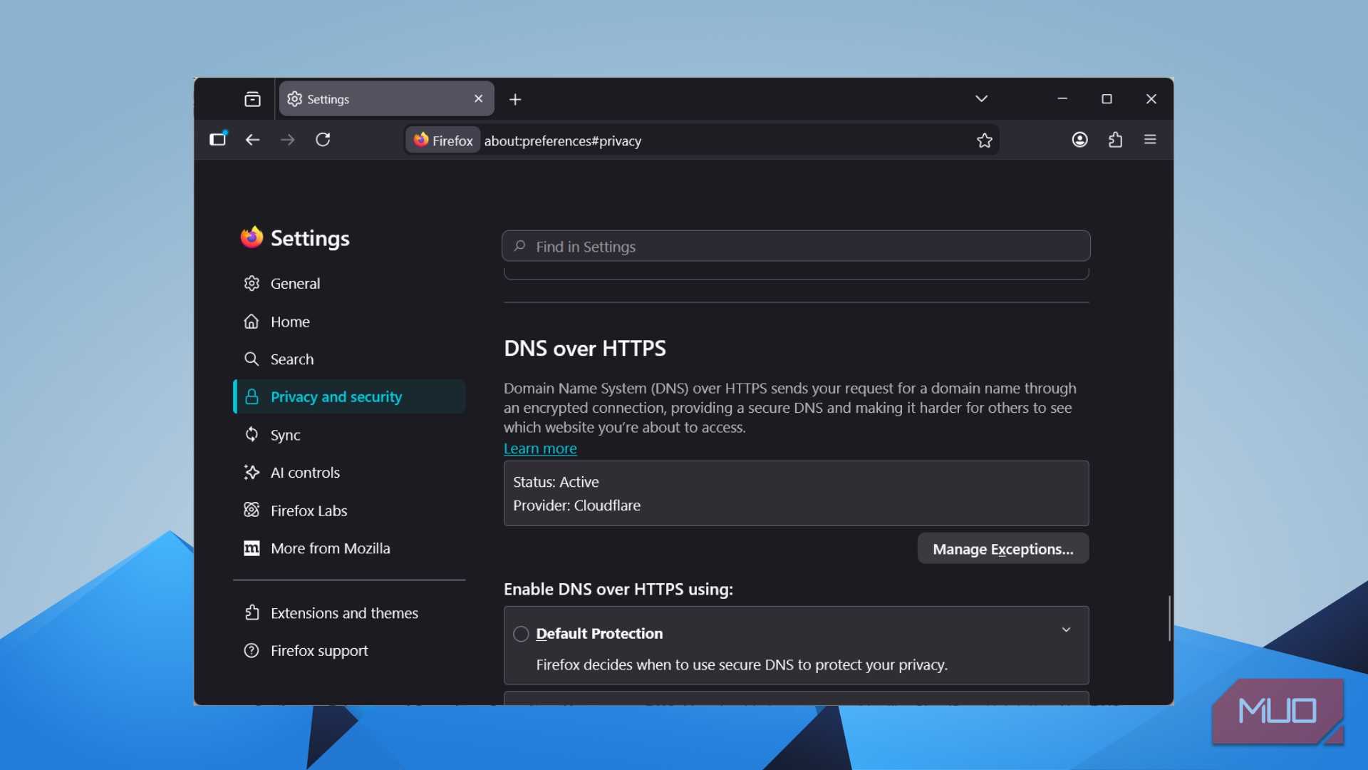The height and width of the screenshot is (770, 1368).
Task: Open the Home settings category
Action: coord(349,322)
